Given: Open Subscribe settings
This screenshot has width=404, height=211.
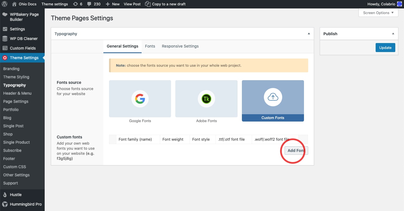Looking at the screenshot, I should click(12, 150).
